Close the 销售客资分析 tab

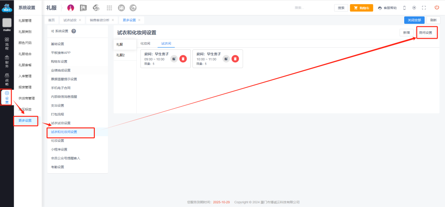point(112,20)
